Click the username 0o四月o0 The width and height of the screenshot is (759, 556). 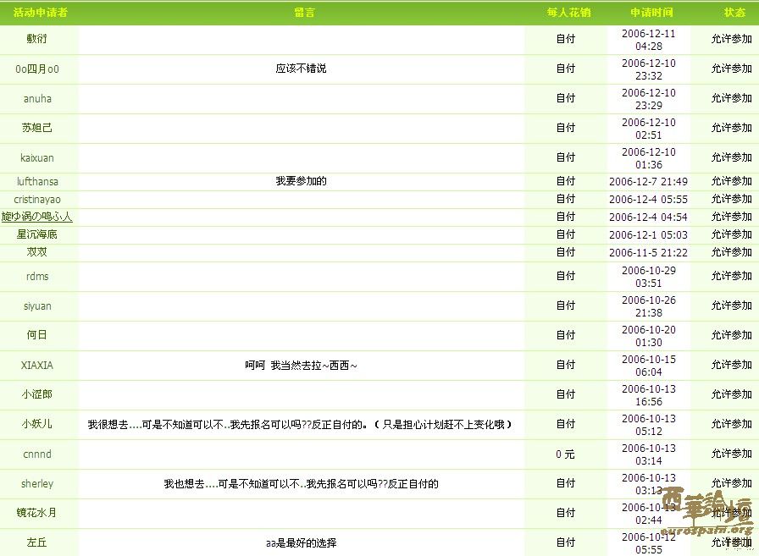(x=37, y=69)
